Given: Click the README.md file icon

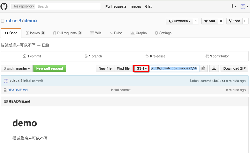Looking at the screenshot, I should [x=5, y=90].
